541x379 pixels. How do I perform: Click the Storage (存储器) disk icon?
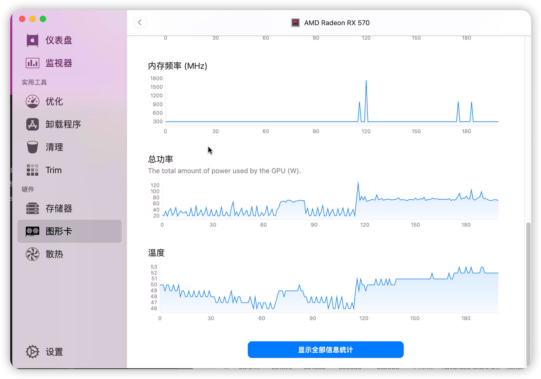pyautogui.click(x=32, y=209)
